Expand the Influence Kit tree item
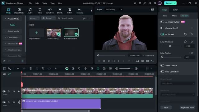 pyautogui.click(x=5, y=44)
